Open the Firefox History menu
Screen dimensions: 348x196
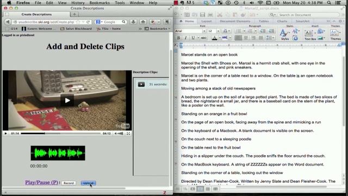coord(78,3)
